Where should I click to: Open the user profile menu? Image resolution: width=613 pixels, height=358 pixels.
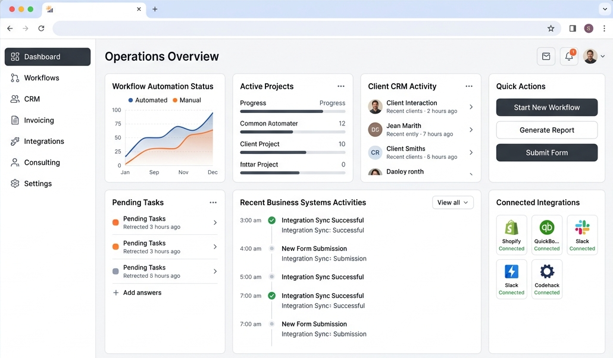[590, 56]
